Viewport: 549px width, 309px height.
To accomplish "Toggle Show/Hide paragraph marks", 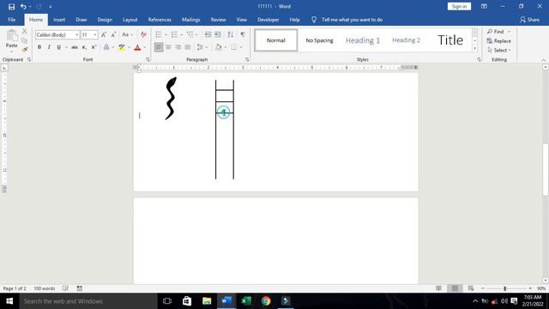I will (242, 34).
